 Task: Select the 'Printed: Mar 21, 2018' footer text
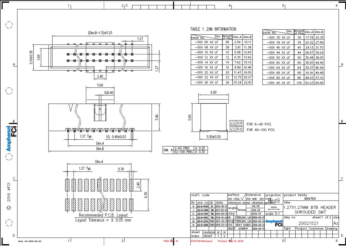(x=230, y=241)
